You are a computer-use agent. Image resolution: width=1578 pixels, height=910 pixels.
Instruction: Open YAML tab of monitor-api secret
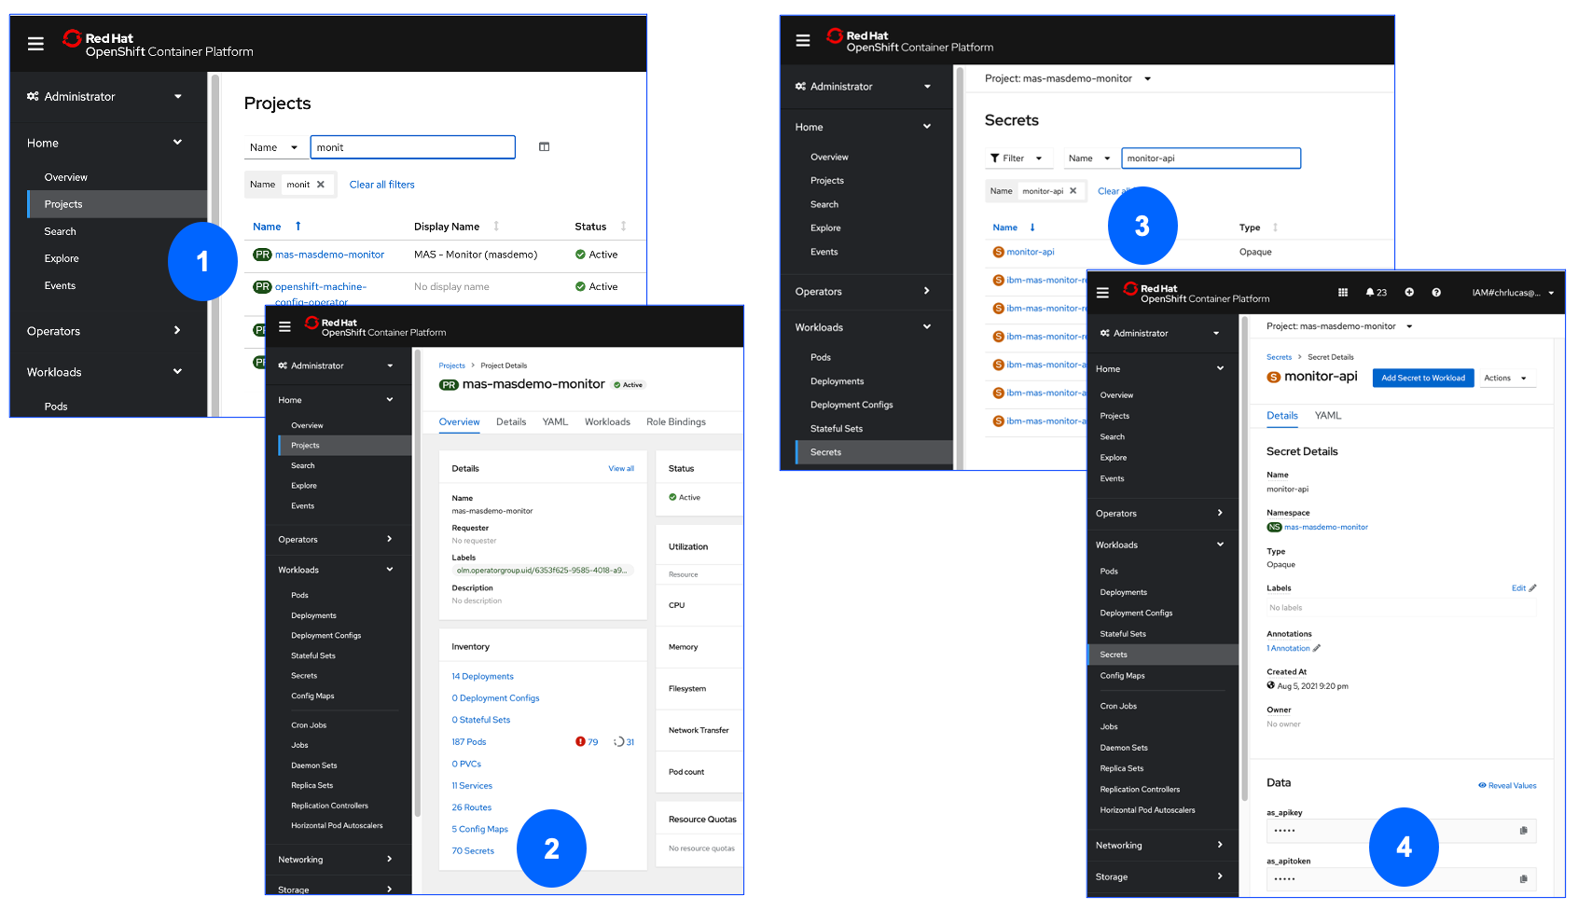[x=1328, y=416]
